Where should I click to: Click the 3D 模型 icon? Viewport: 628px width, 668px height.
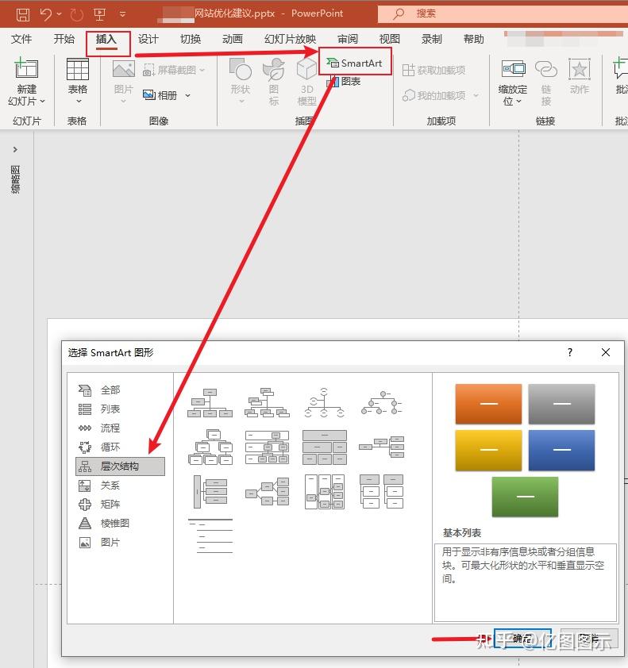(x=307, y=69)
